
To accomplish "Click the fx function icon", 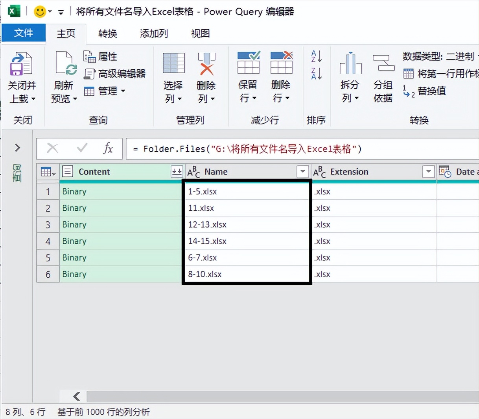I will (x=108, y=148).
